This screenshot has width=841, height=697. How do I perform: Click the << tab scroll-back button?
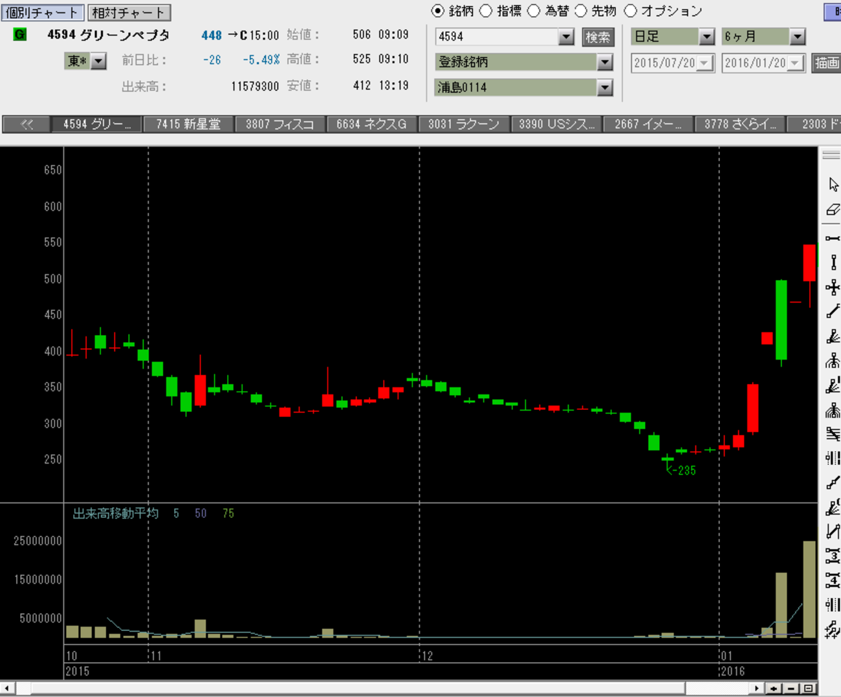[26, 124]
